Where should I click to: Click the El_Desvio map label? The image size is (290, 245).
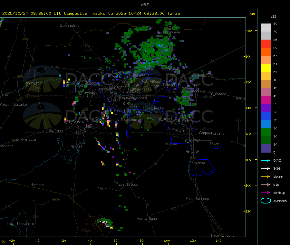(x=75, y=122)
